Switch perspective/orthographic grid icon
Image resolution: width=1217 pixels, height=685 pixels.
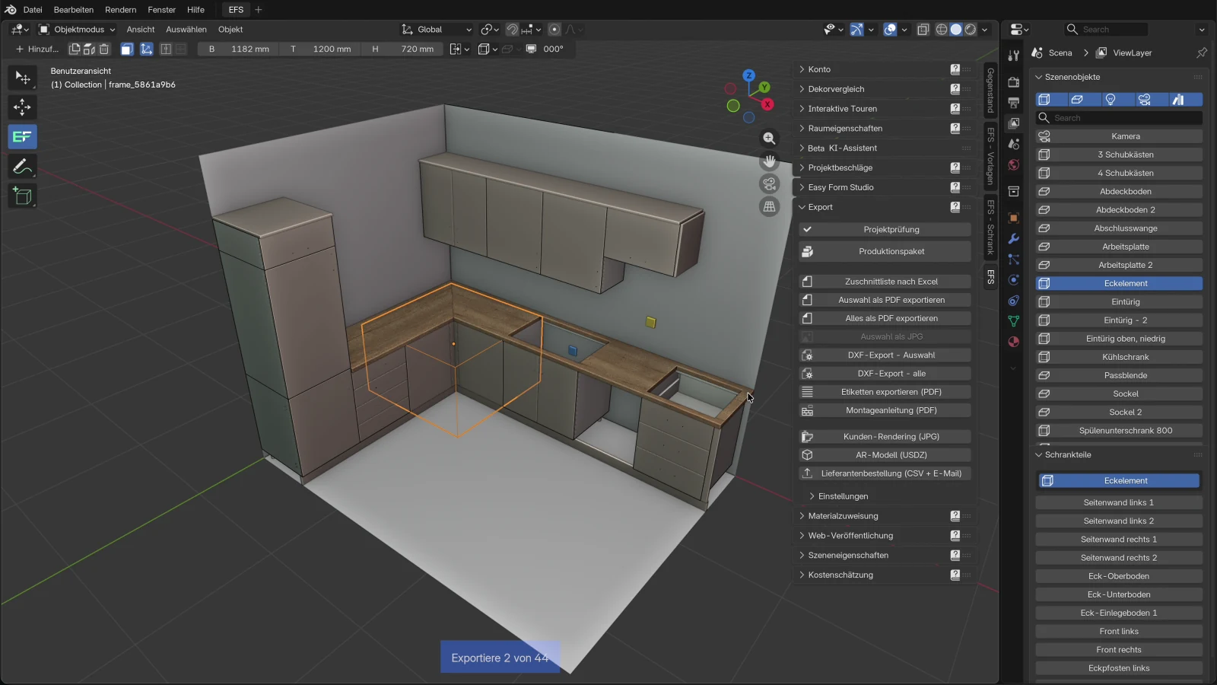[x=770, y=207]
